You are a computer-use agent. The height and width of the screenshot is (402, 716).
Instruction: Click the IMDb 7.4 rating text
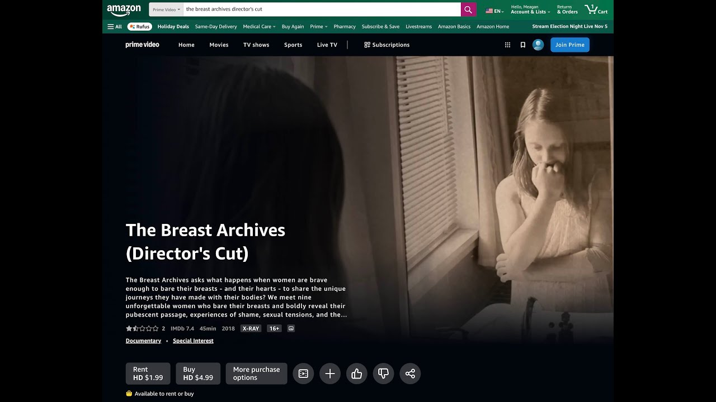tap(182, 328)
